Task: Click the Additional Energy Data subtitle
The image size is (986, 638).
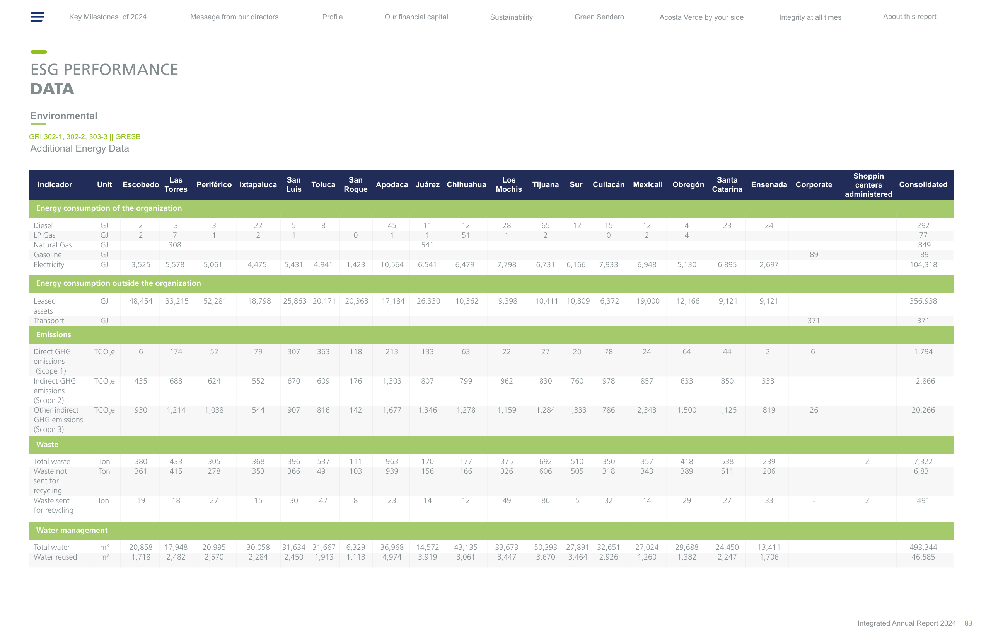Action: (80, 148)
